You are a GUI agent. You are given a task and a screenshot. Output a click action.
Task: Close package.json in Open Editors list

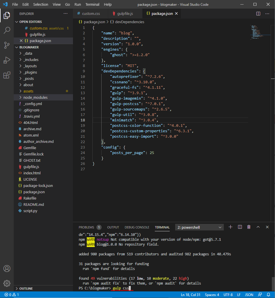click(21, 41)
